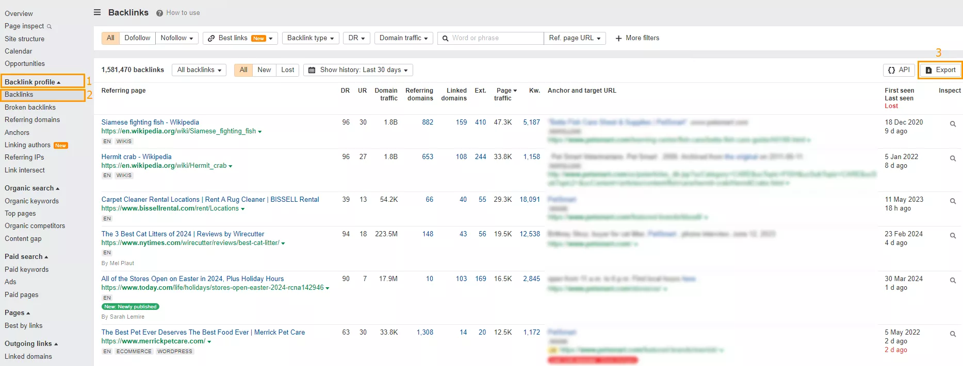
Task: Open the 882 referring domains link
Action: (428, 123)
